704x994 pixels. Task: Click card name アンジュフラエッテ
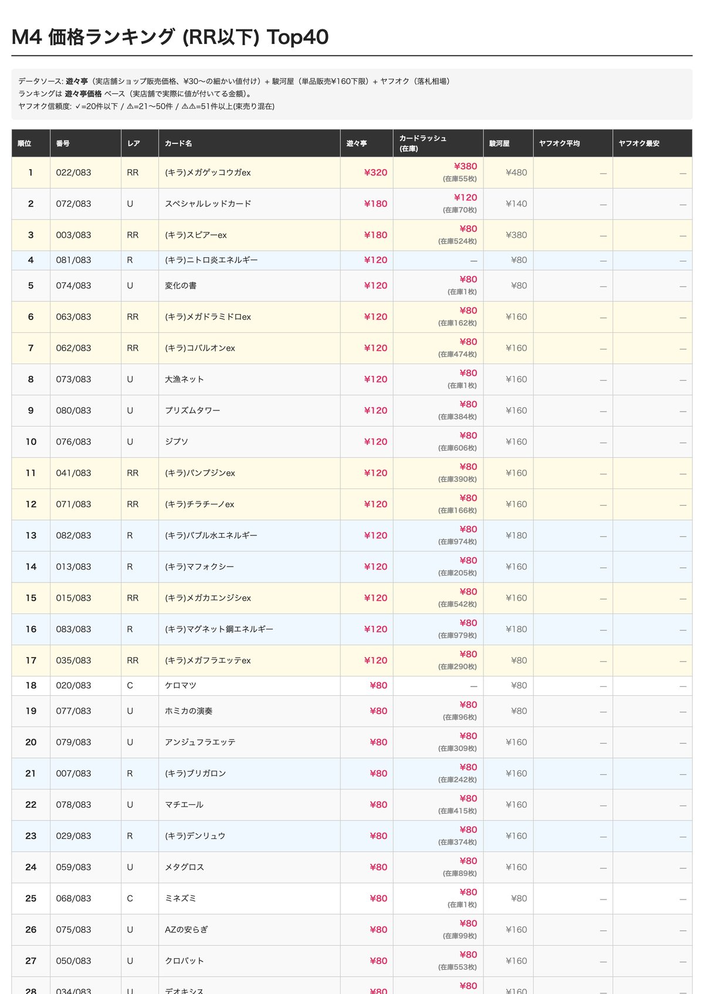pyautogui.click(x=200, y=742)
